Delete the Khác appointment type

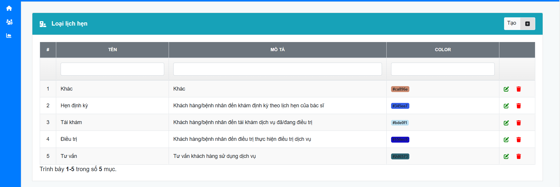point(519,89)
